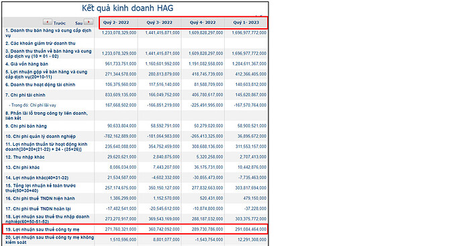Click operating profit value 354,752,459,000
The height and width of the screenshot is (246, 463).
pyautogui.click(x=164, y=147)
